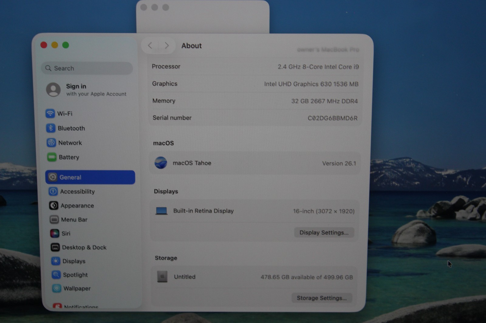This screenshot has width=486, height=323.
Task: Close the System Settings window
Action: tap(44, 45)
